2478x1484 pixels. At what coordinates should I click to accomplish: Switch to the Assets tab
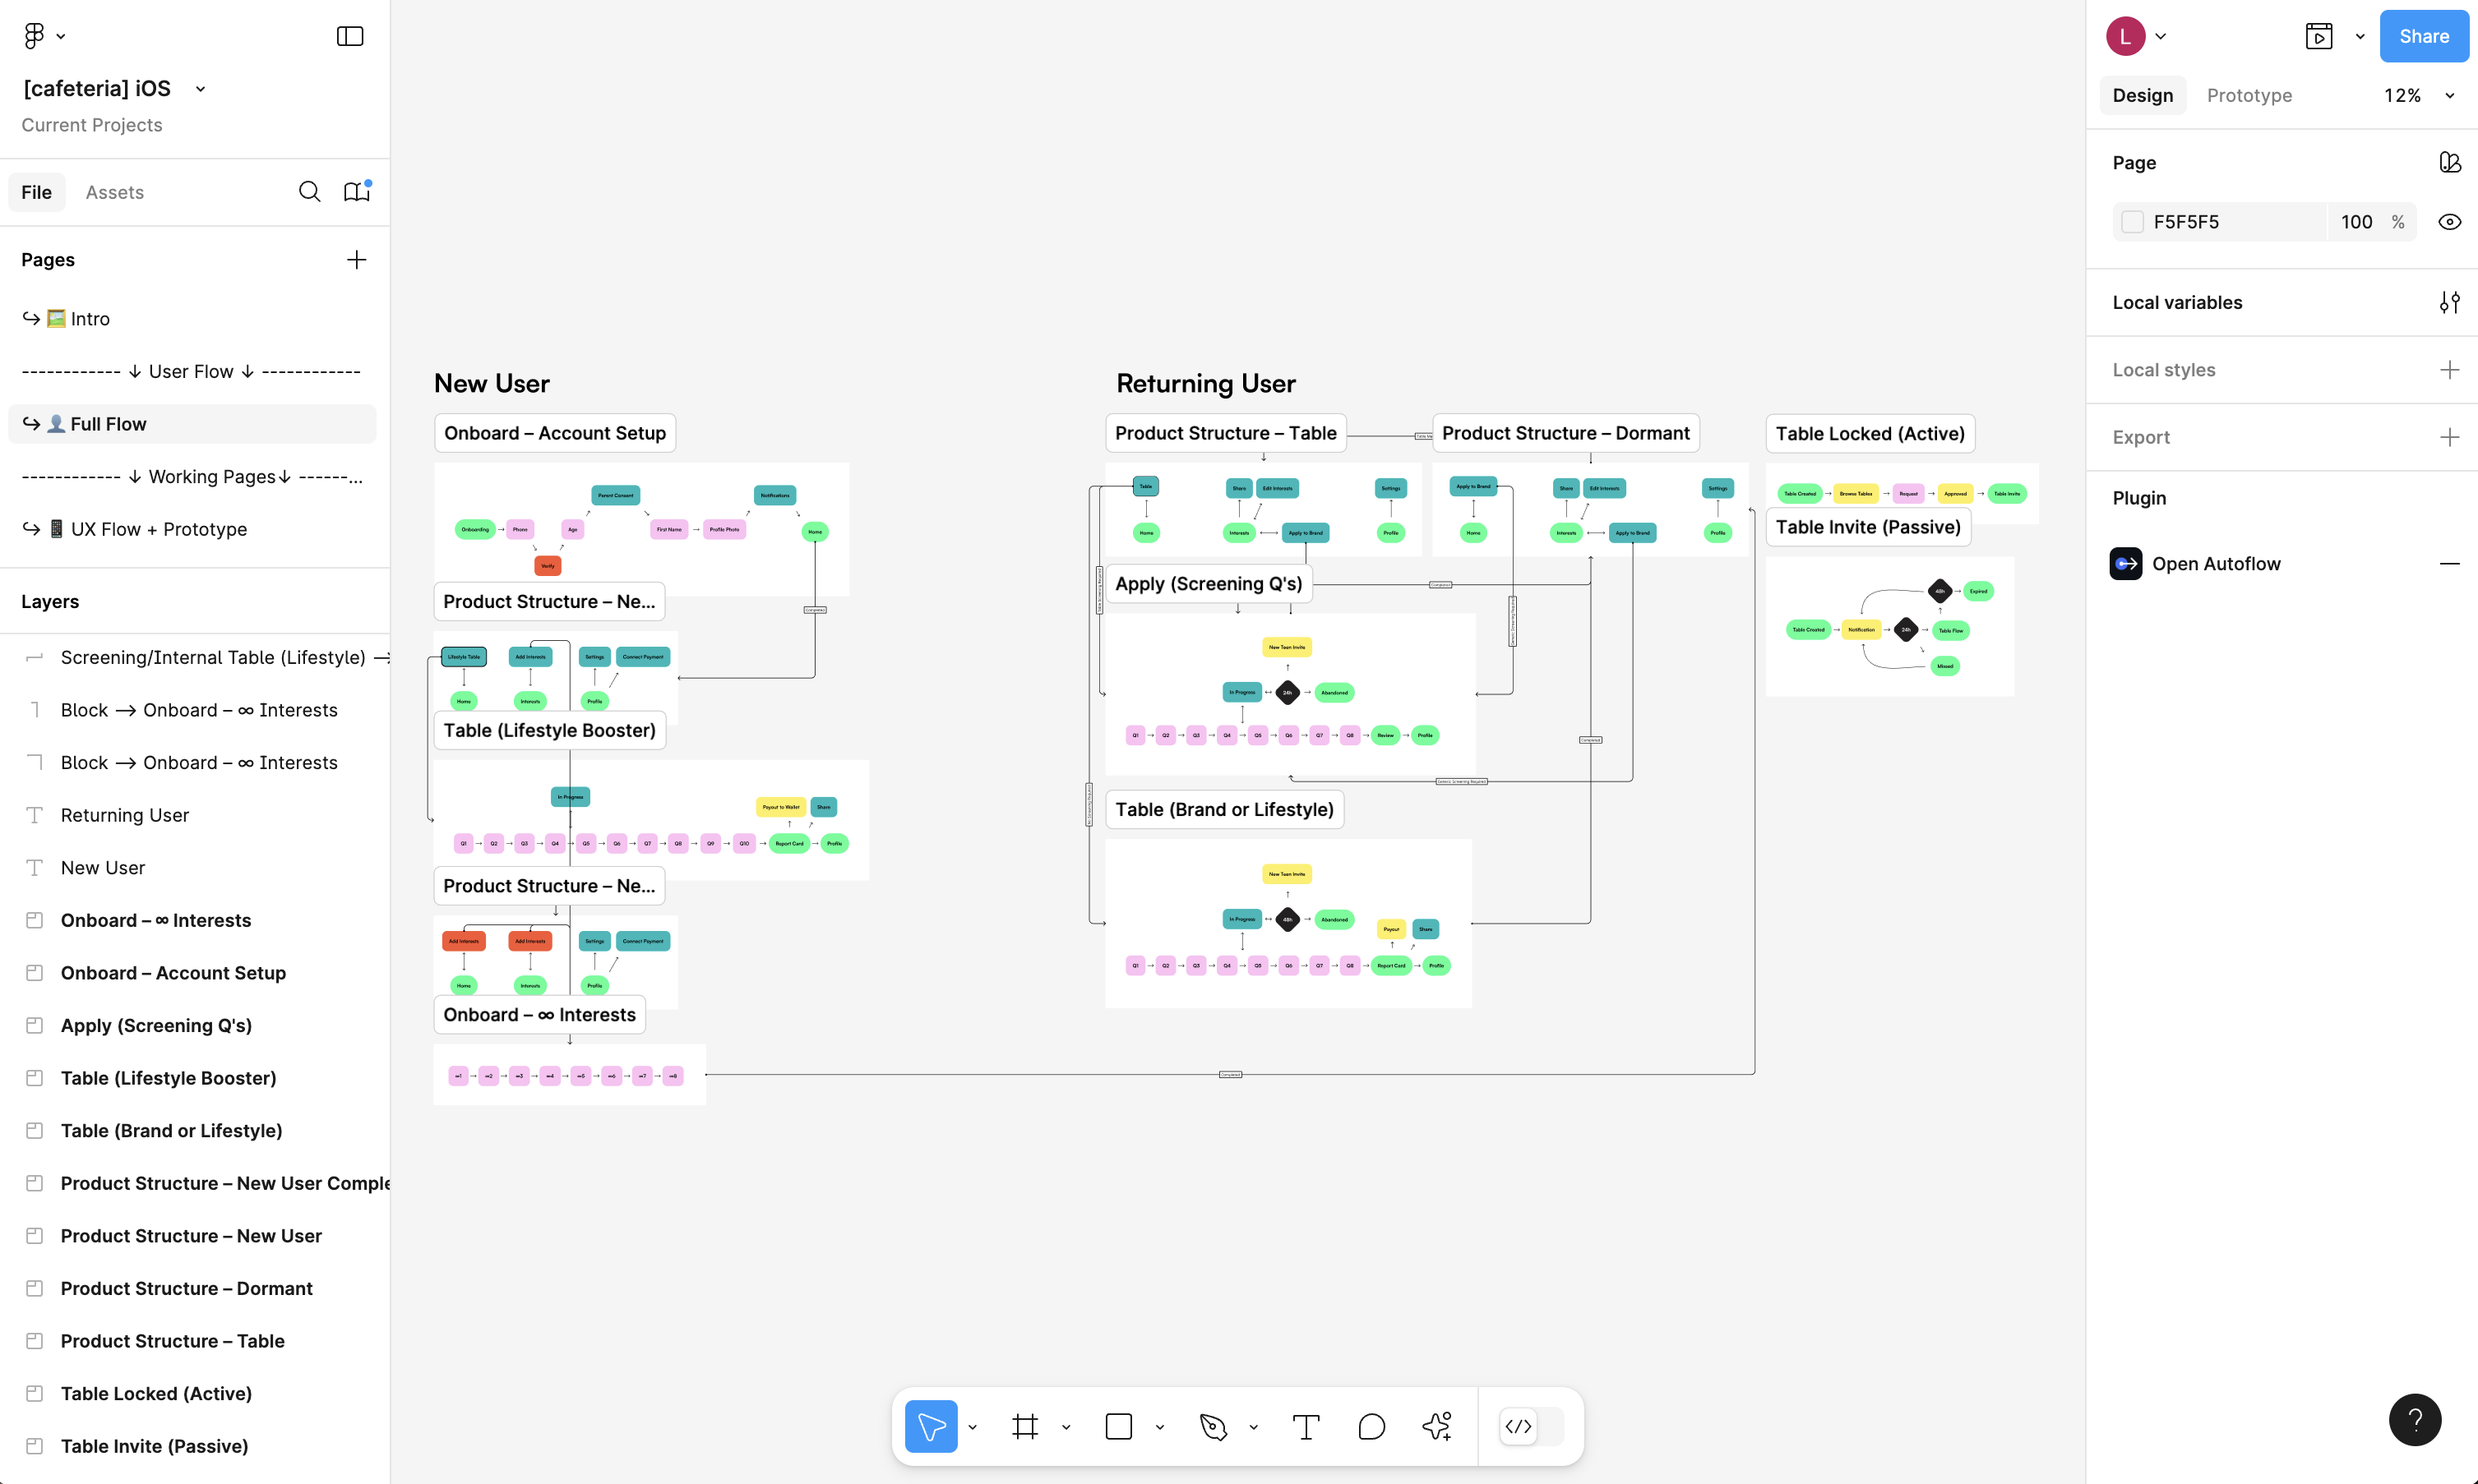coord(114,192)
